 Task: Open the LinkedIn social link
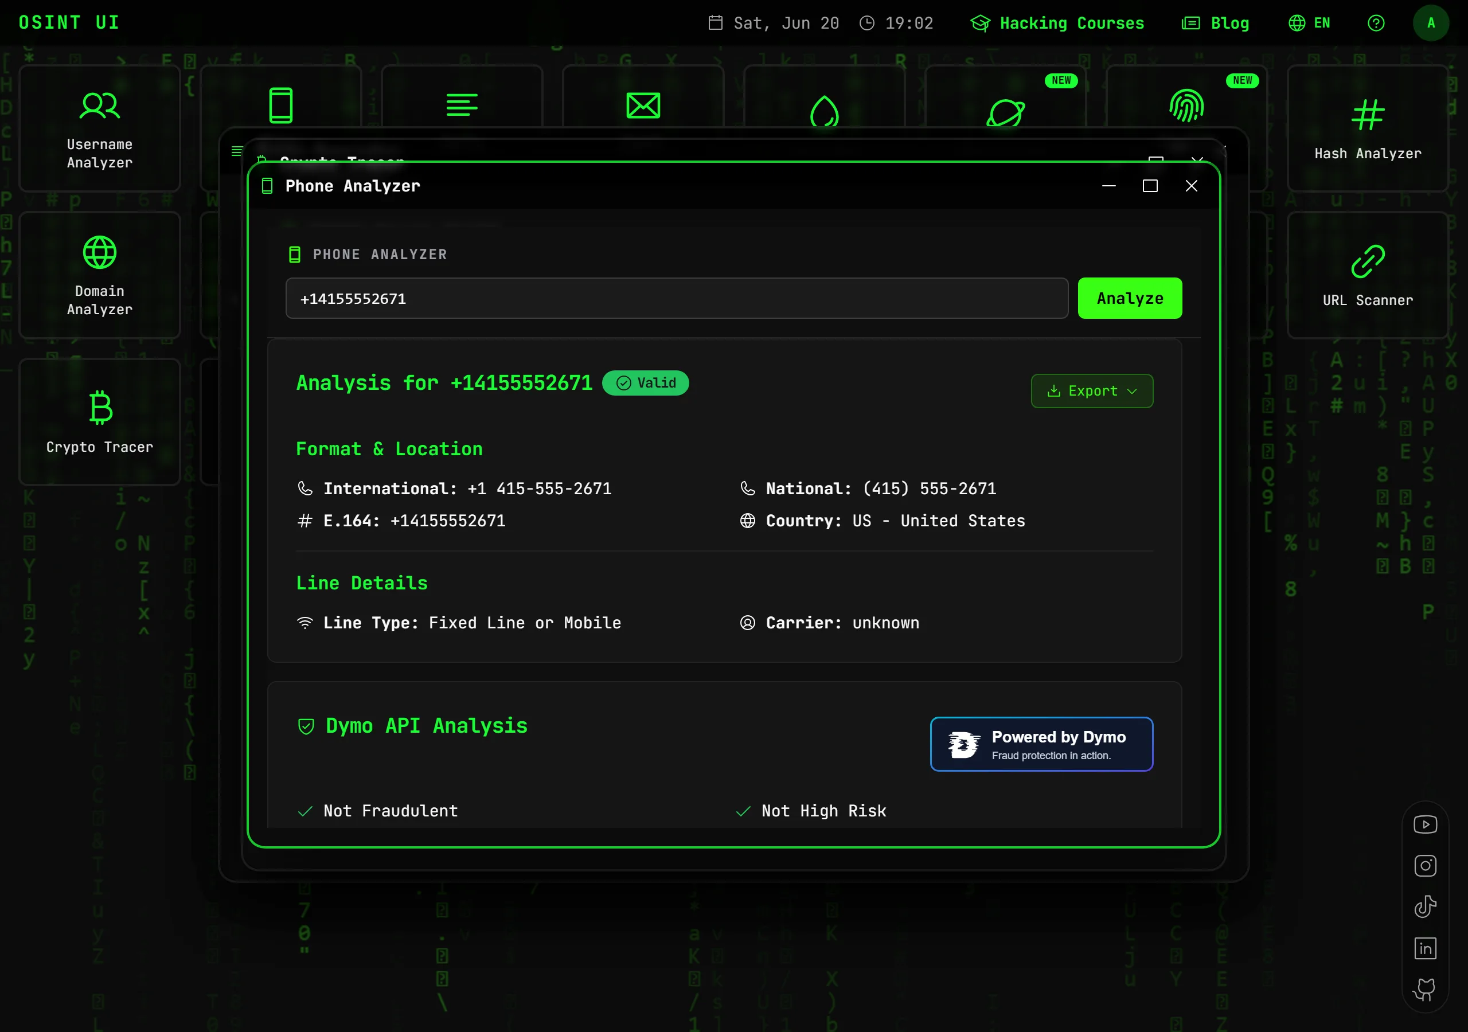pyautogui.click(x=1424, y=948)
